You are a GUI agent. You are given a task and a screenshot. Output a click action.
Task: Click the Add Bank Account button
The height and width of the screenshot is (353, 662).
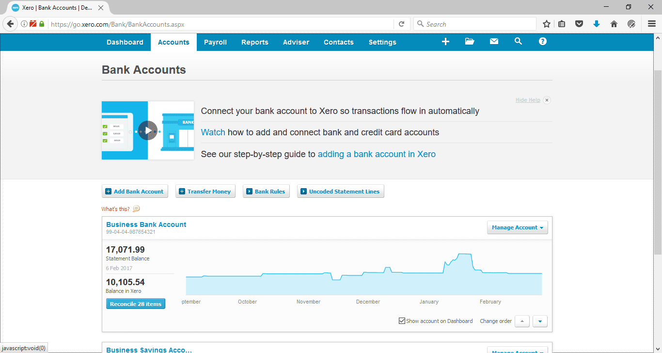click(x=135, y=192)
